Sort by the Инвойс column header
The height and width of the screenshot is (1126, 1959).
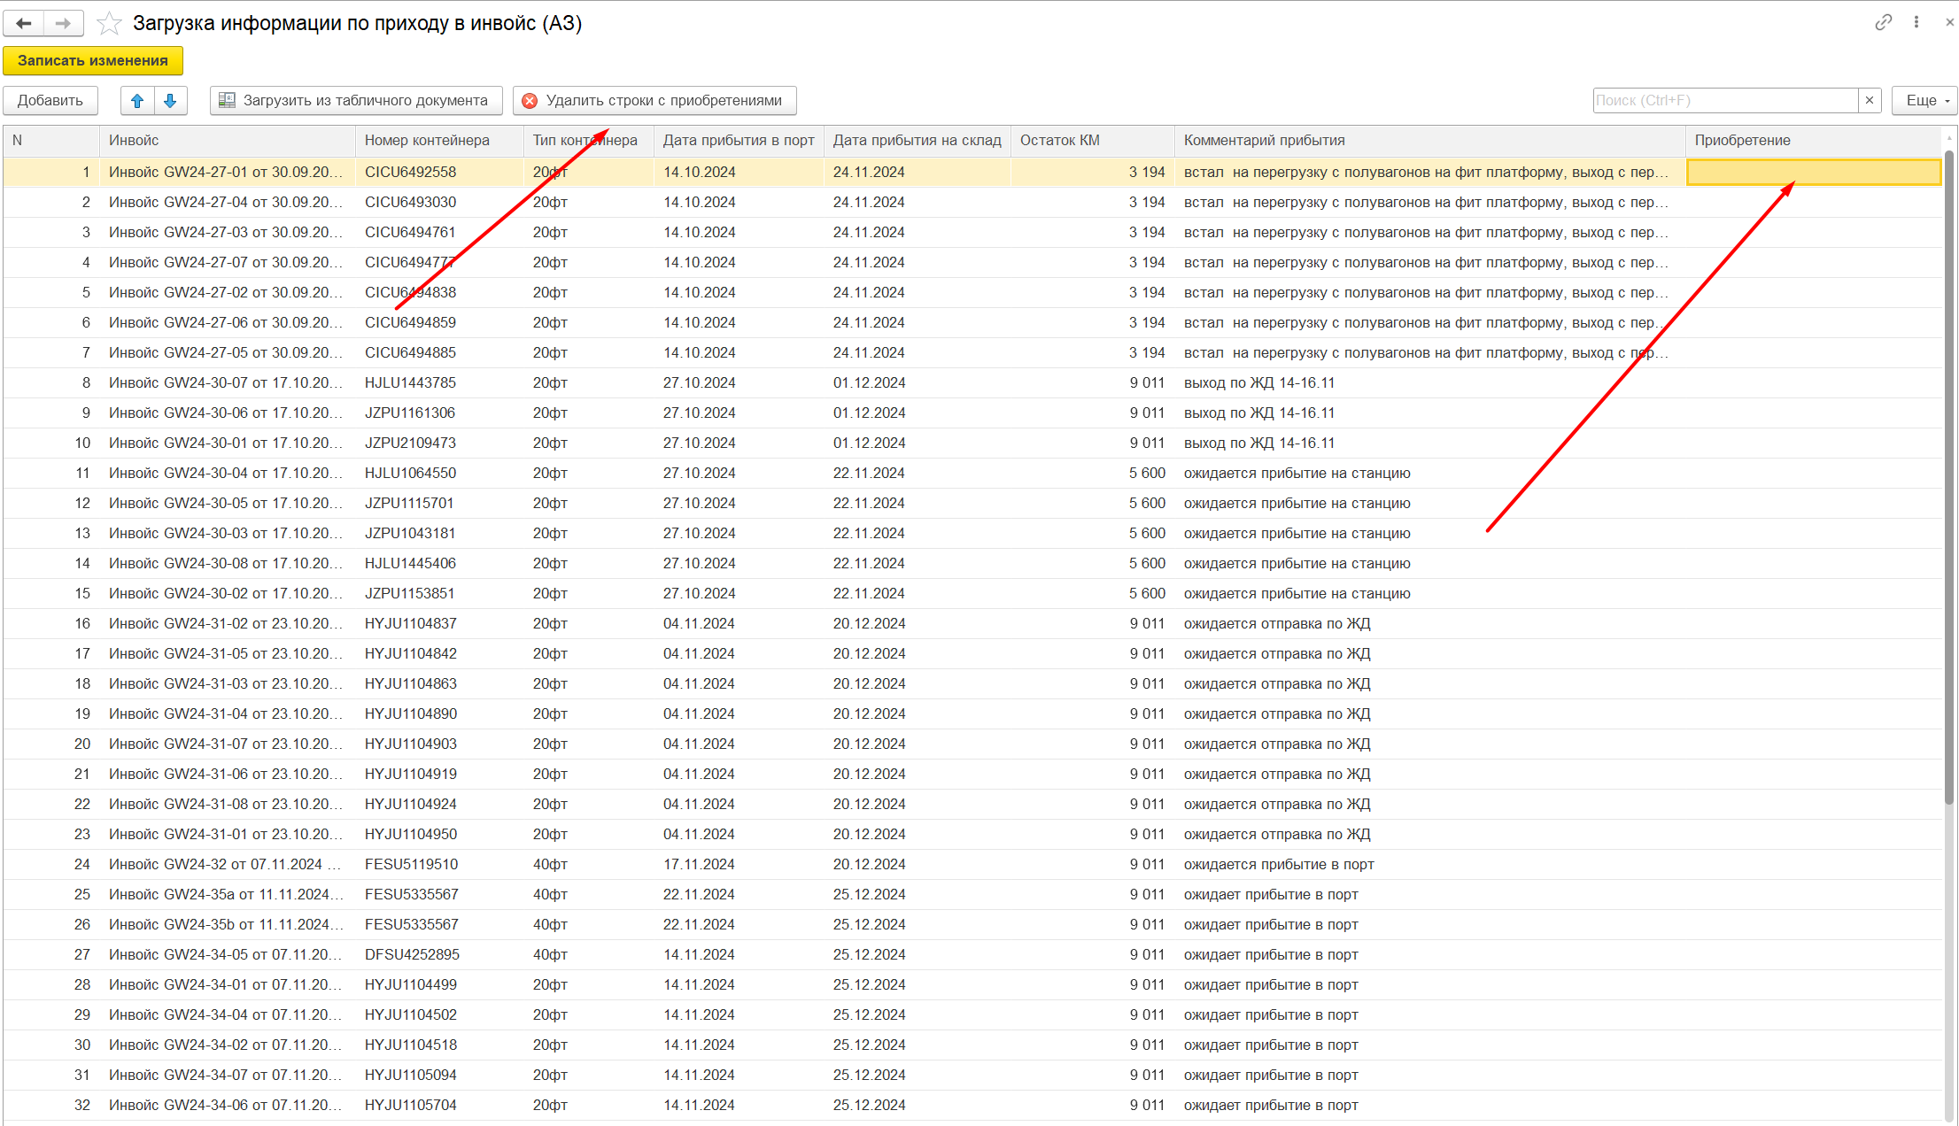(x=226, y=141)
